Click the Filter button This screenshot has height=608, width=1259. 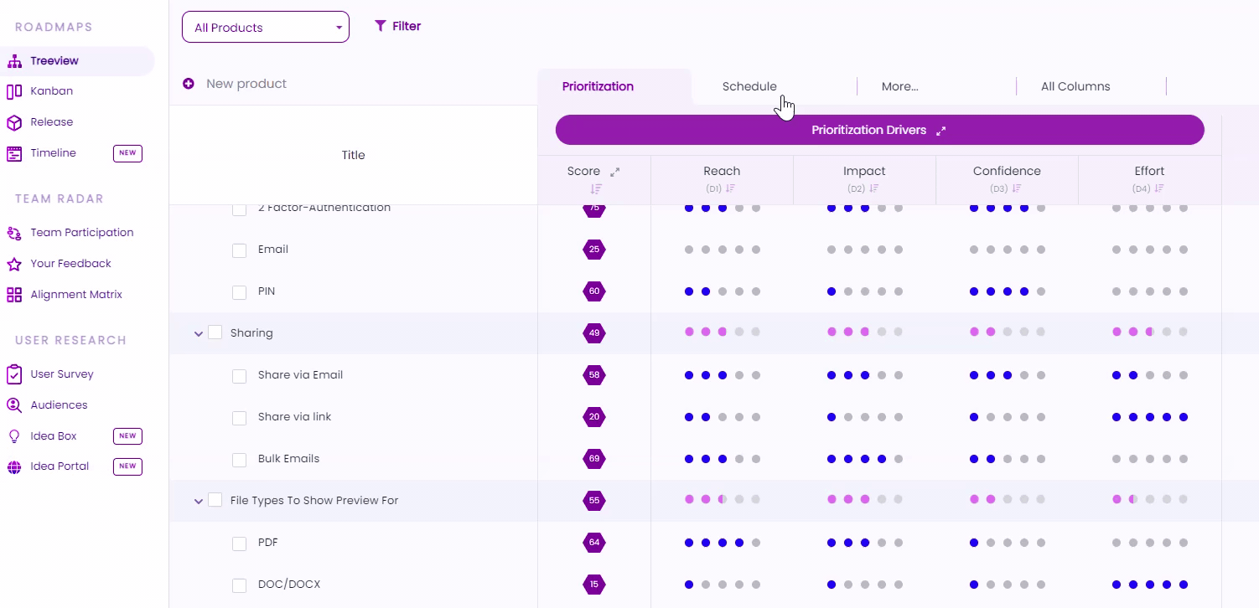point(398,26)
